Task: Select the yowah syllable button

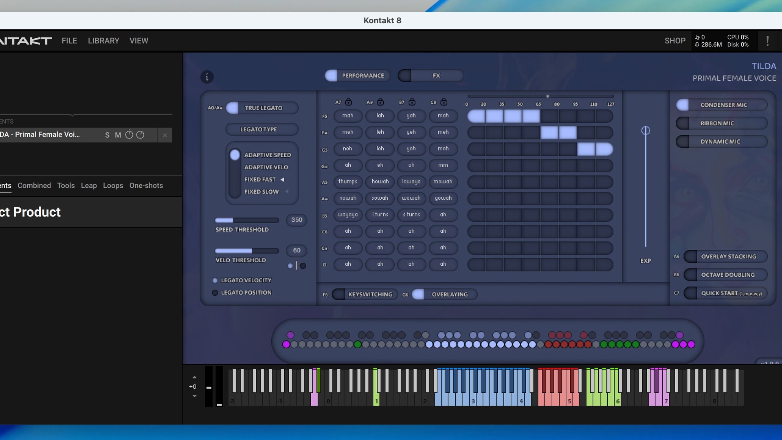Action: point(443,198)
